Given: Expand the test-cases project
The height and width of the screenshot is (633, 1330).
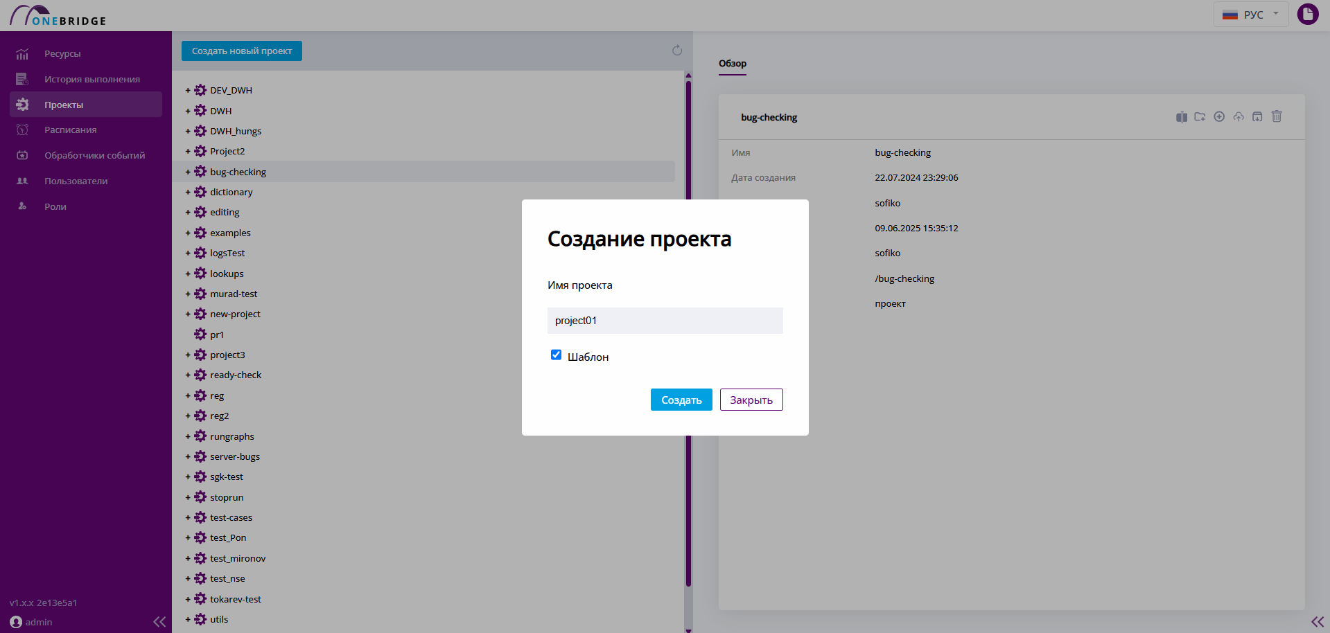Looking at the screenshot, I should [x=188, y=518].
